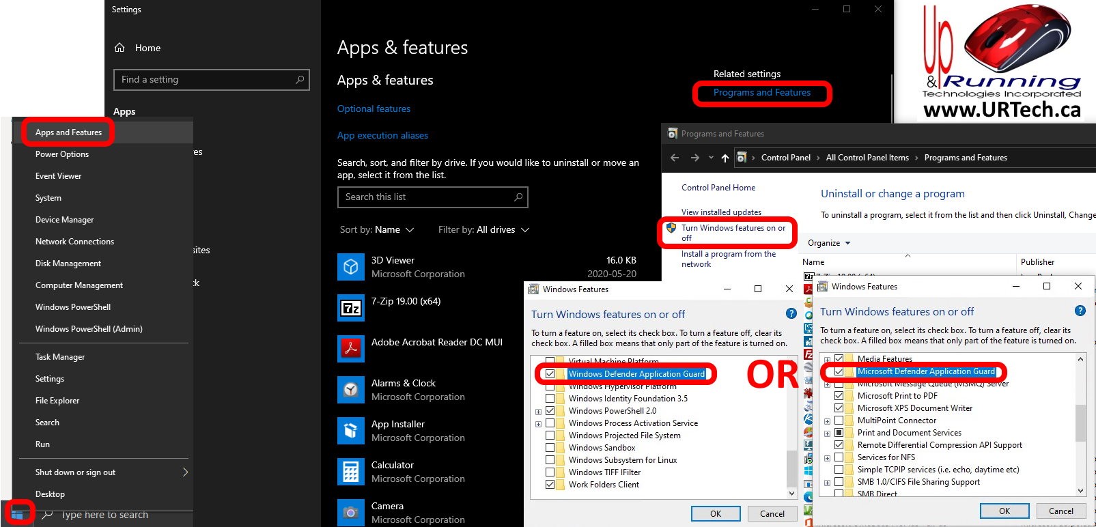Screen dimensions: 1096x527
Task: Check Windows Subsystem for Linux
Action: tap(550, 460)
